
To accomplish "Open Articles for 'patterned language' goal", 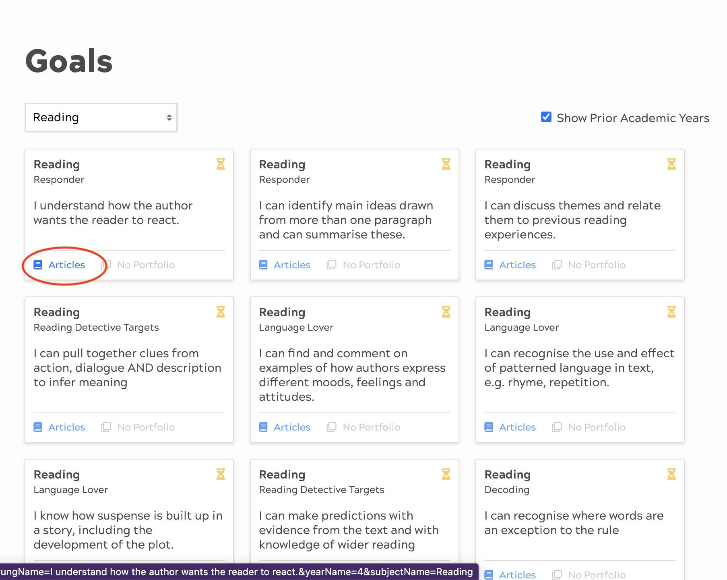I will coord(517,427).
